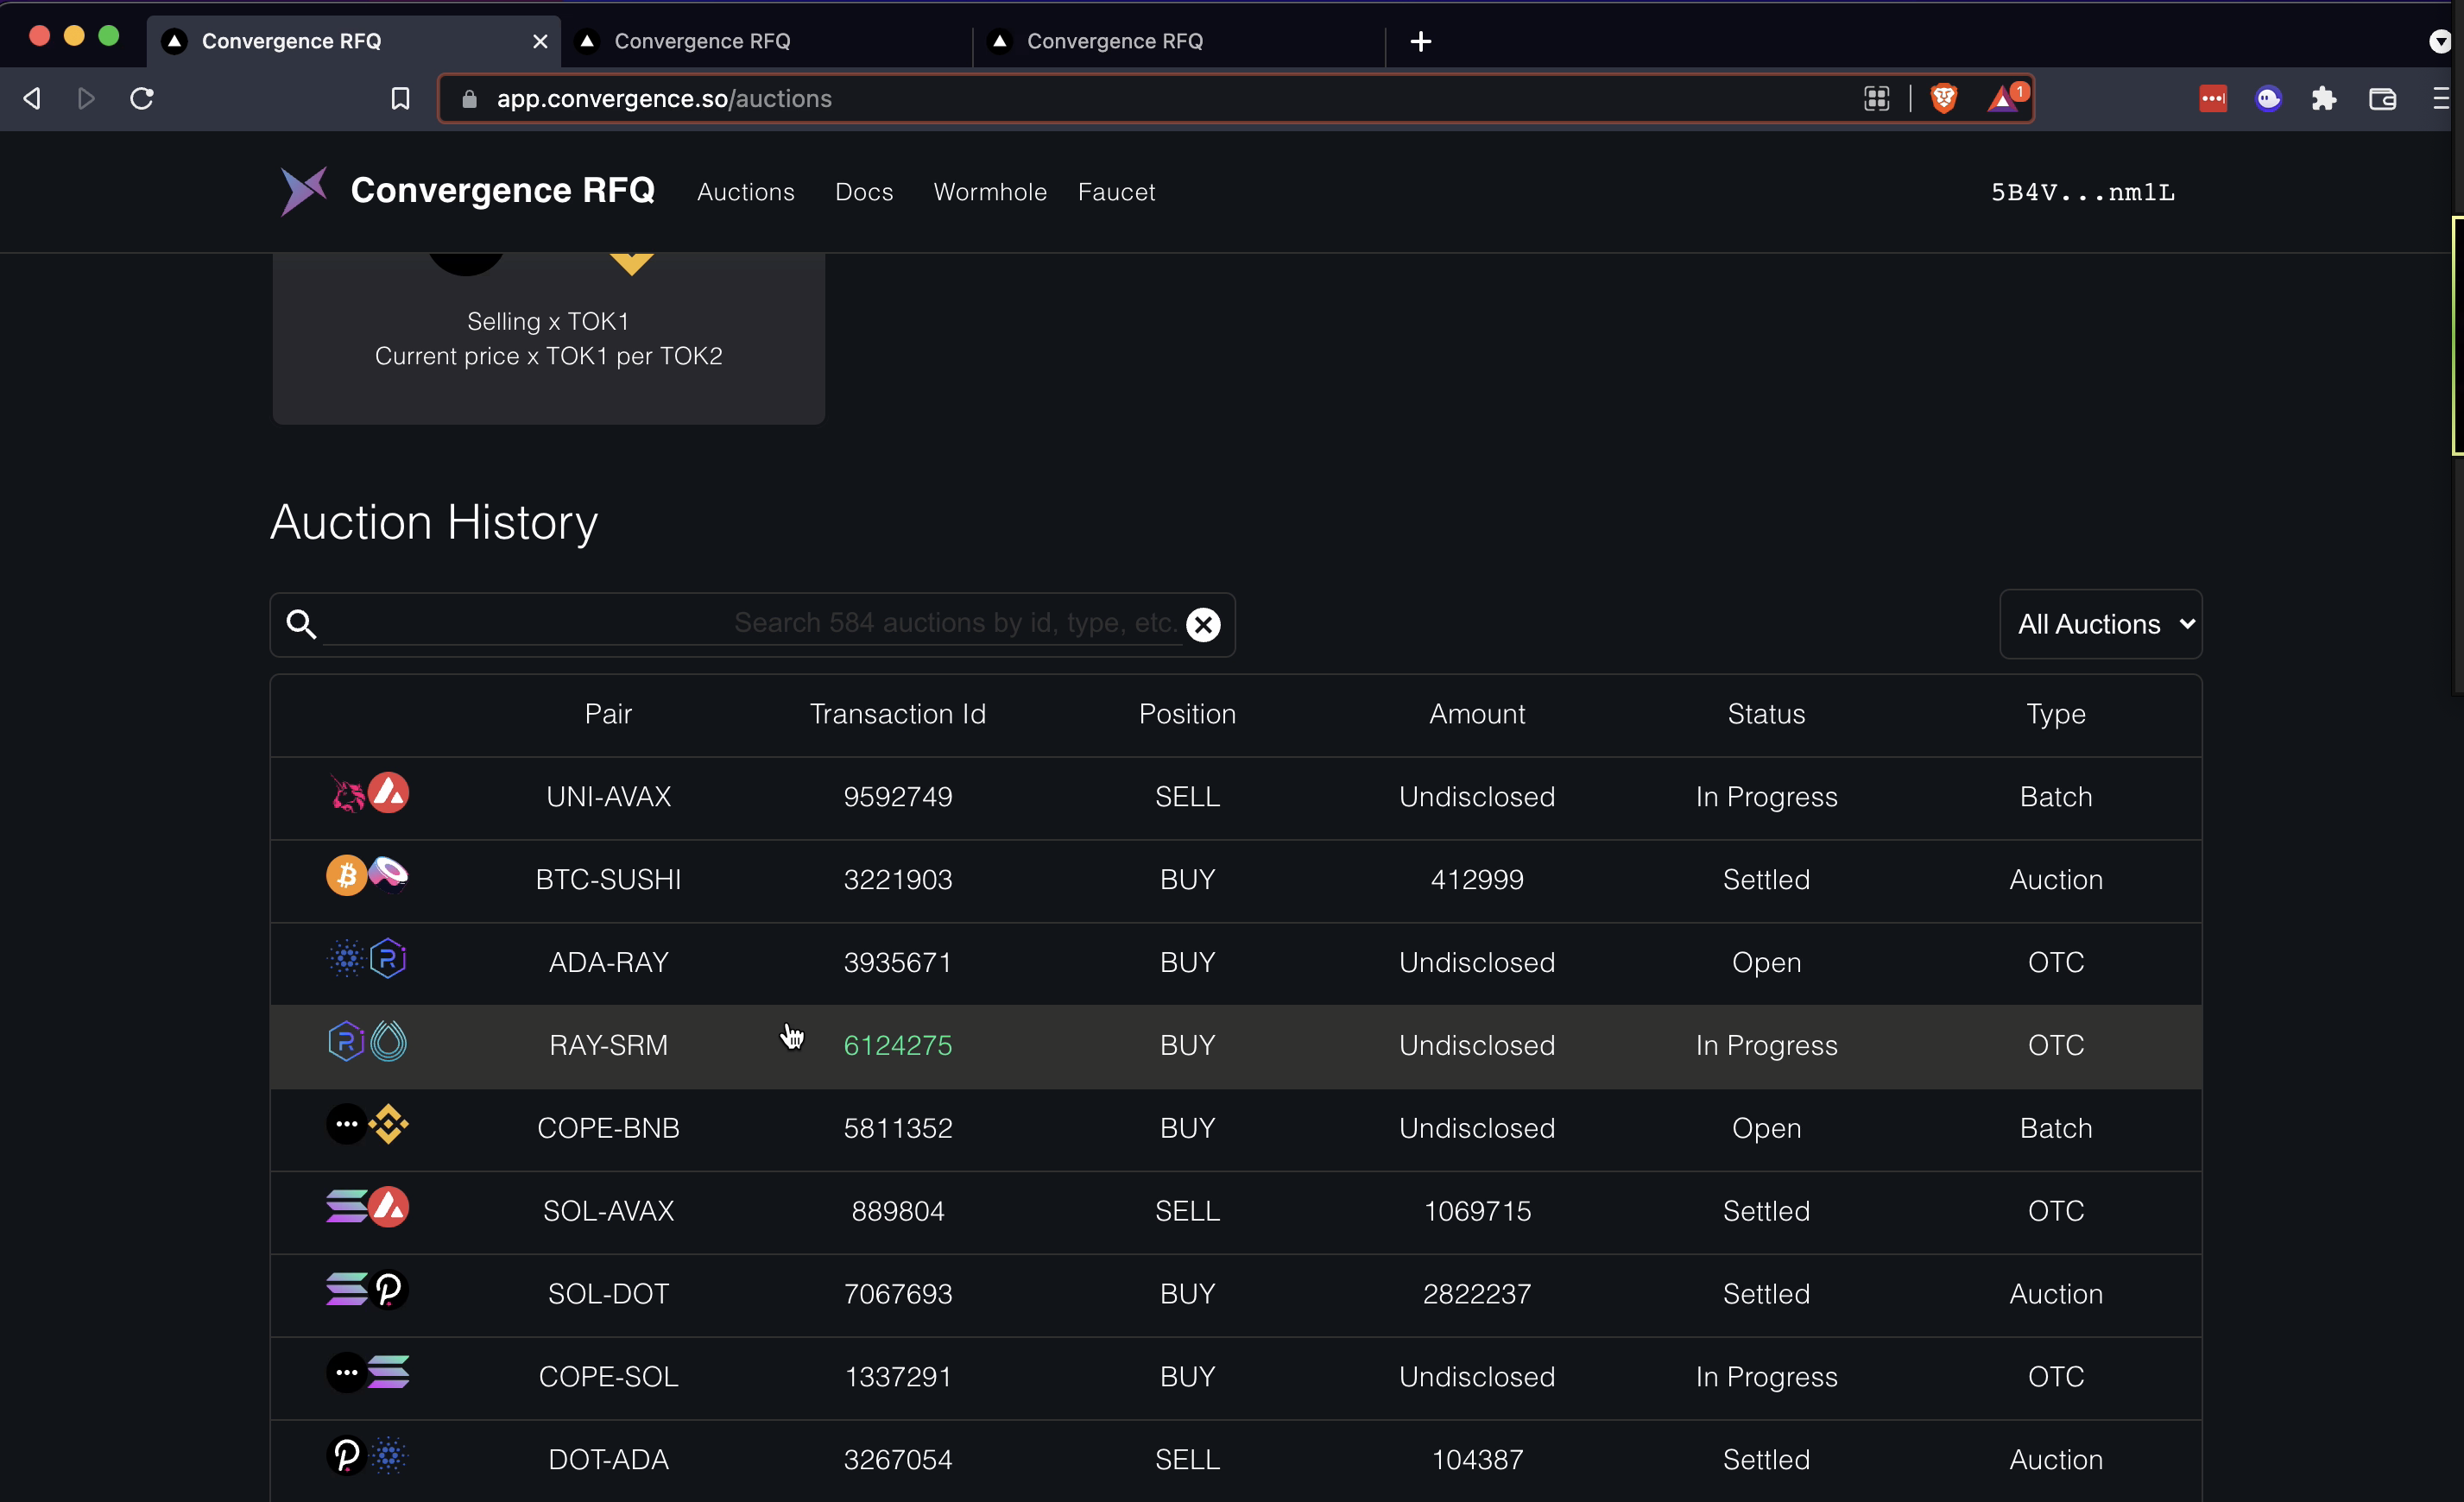Open the tab search dropdown arrow
2464x1502 pixels.
tap(2439, 41)
